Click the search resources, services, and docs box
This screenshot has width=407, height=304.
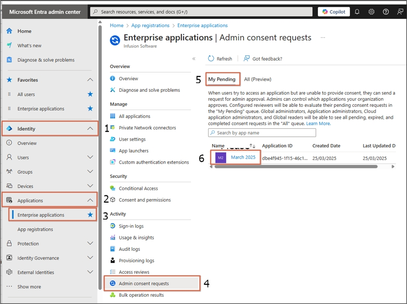(201, 11)
